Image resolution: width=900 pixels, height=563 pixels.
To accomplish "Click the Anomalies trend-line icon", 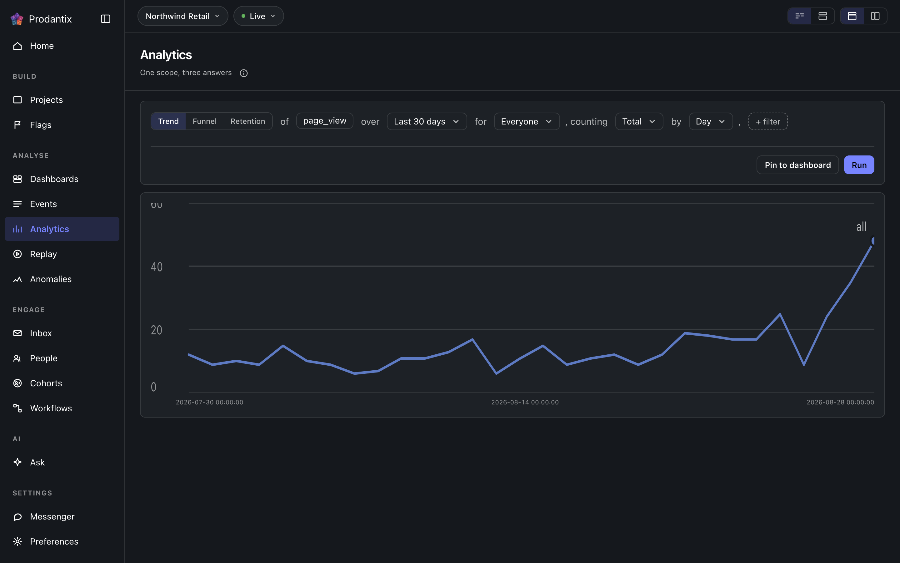I will (17, 279).
